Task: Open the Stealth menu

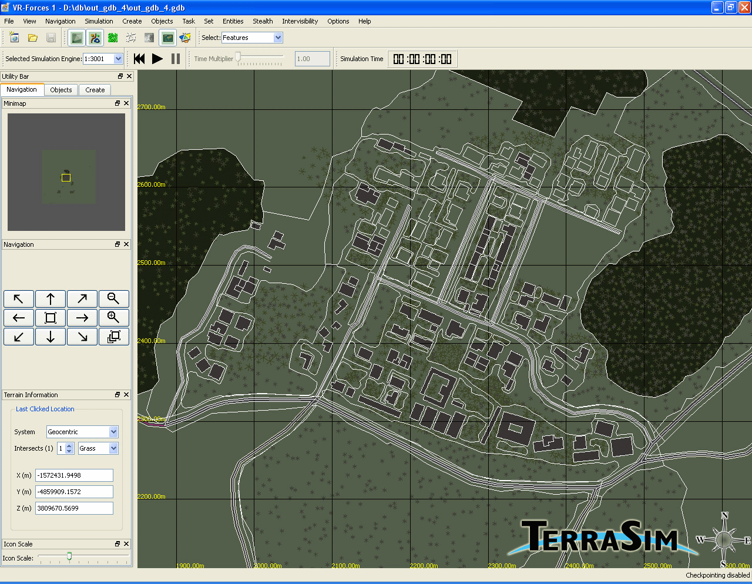Action: point(263,21)
